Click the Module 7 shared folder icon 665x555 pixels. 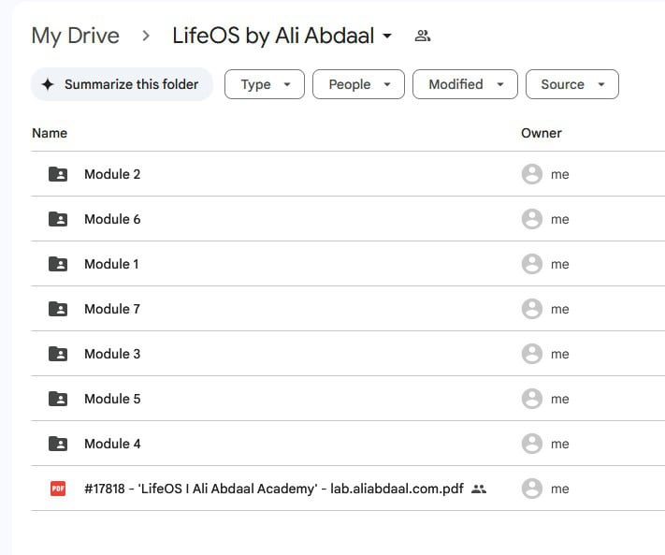58,309
